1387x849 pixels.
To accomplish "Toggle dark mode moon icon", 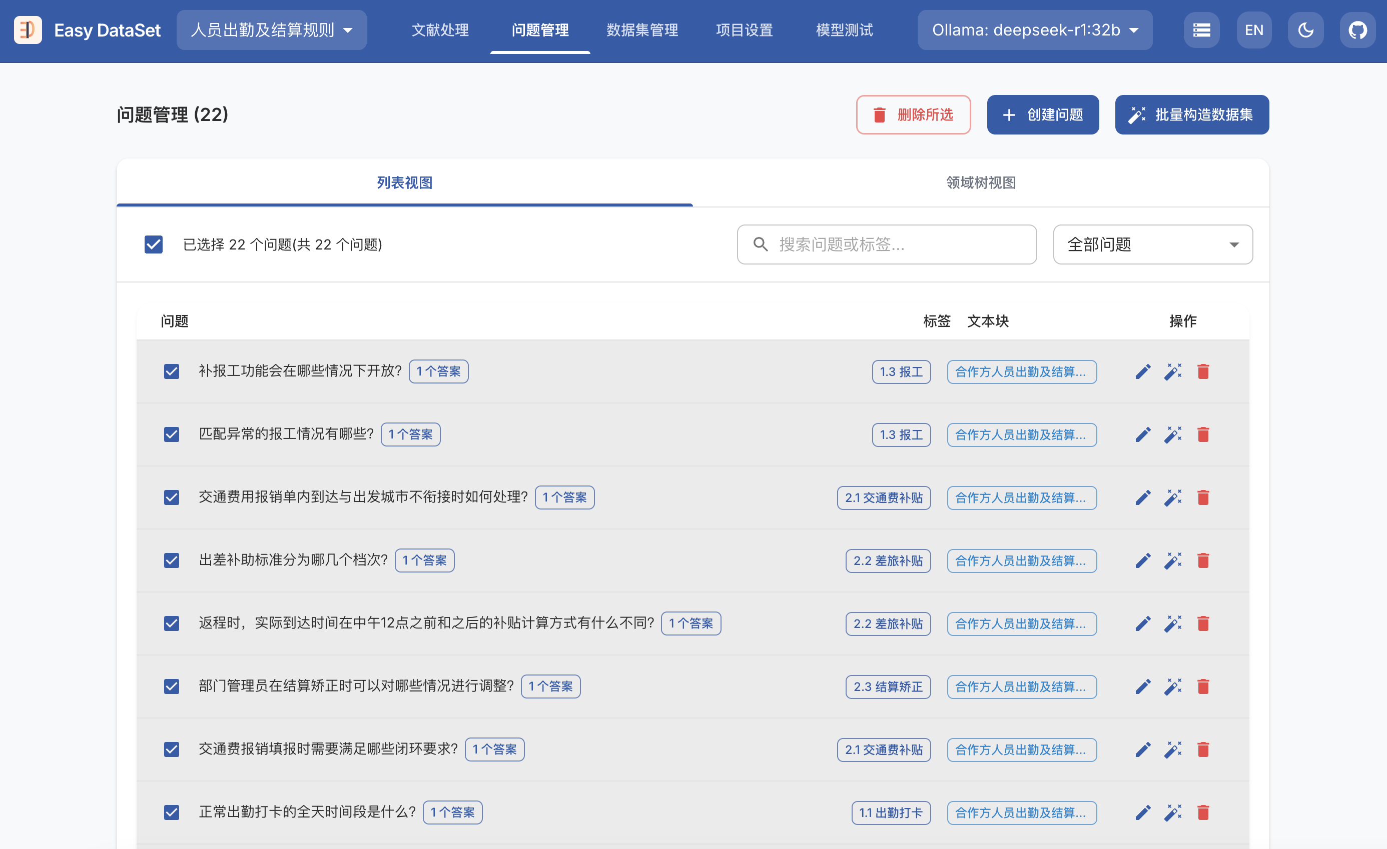I will 1305,30.
